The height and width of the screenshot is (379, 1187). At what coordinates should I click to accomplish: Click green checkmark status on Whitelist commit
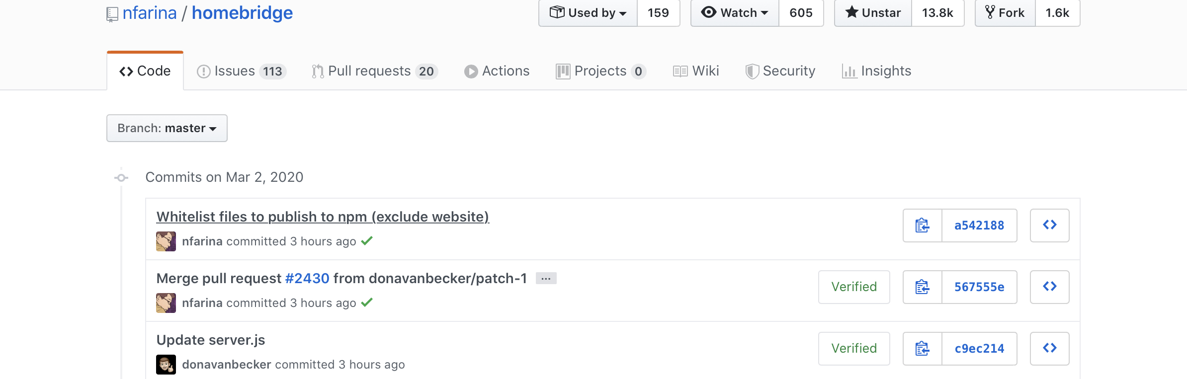367,241
